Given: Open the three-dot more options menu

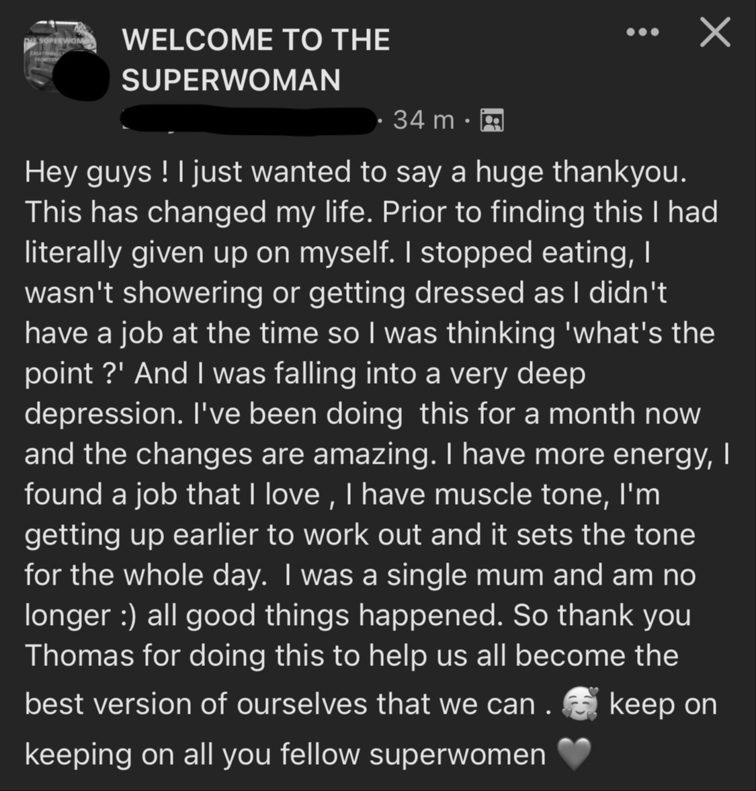Looking at the screenshot, I should coord(642,32).
